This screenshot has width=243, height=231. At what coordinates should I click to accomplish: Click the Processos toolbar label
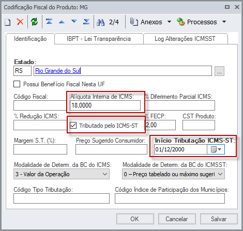click(202, 22)
